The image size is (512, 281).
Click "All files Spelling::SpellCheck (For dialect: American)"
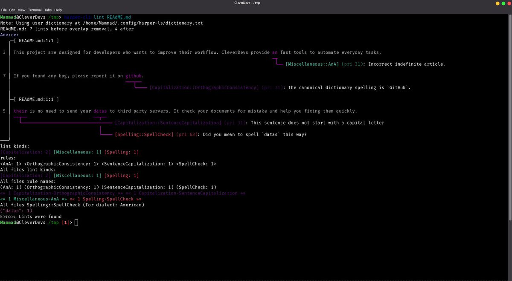[x=72, y=205]
